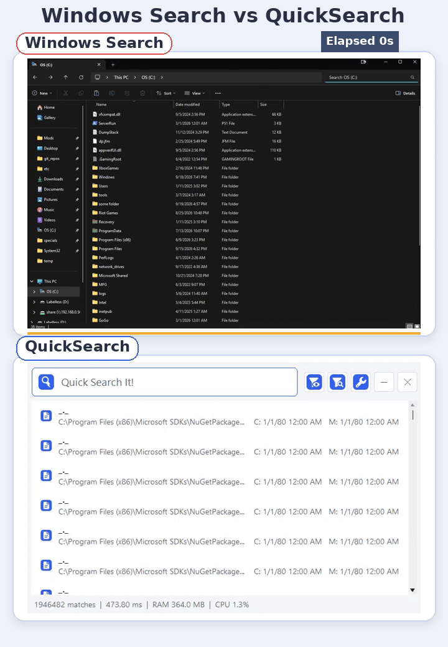448x647 pixels.
Task: Open the Sort dropdown in Explorer
Action: click(x=166, y=93)
